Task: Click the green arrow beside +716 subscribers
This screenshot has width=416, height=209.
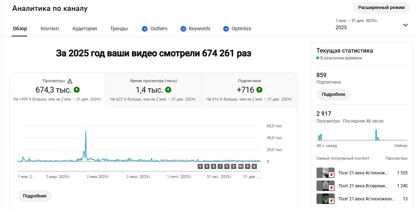Action: tap(259, 90)
